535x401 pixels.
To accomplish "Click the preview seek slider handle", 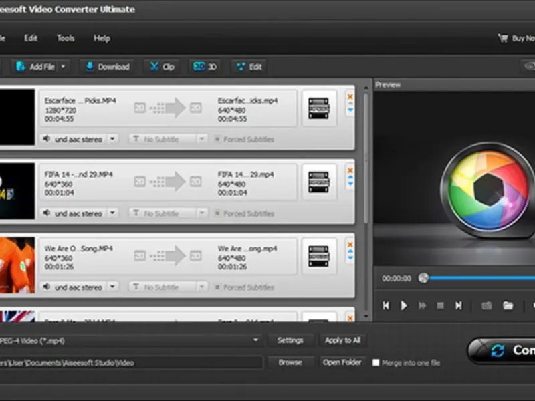I will coord(423,278).
